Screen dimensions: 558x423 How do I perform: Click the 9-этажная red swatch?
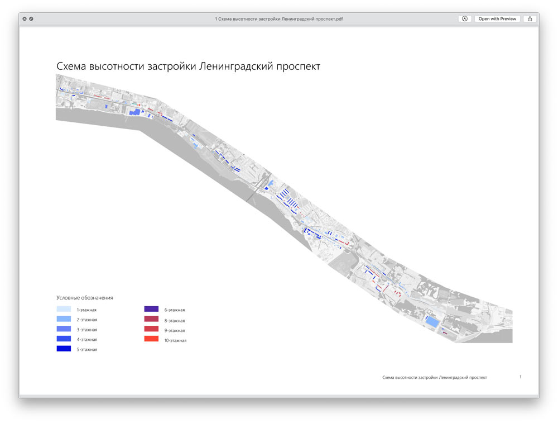coord(151,330)
